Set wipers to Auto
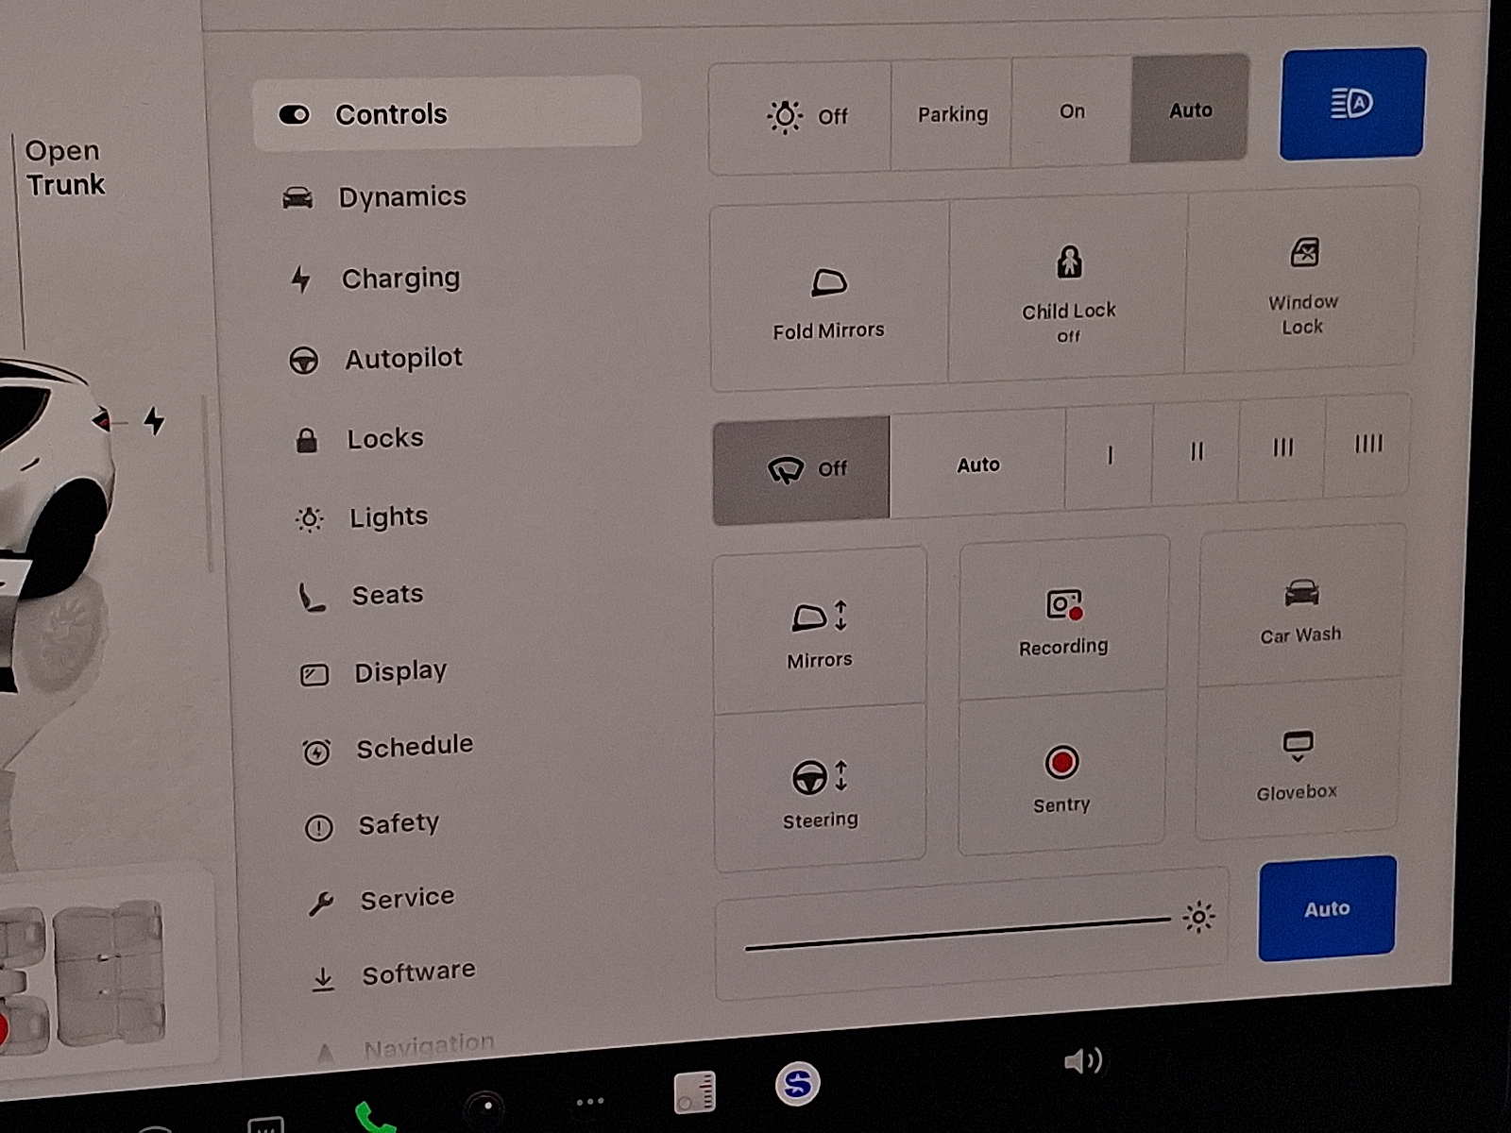Image resolution: width=1511 pixels, height=1133 pixels. [x=977, y=465]
